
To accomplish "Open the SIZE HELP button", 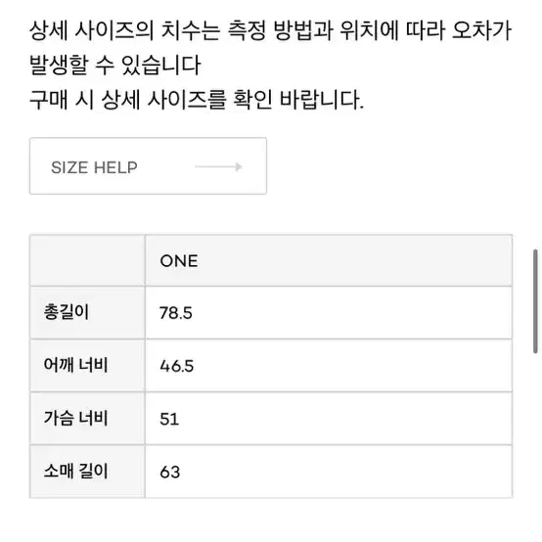I will (148, 166).
